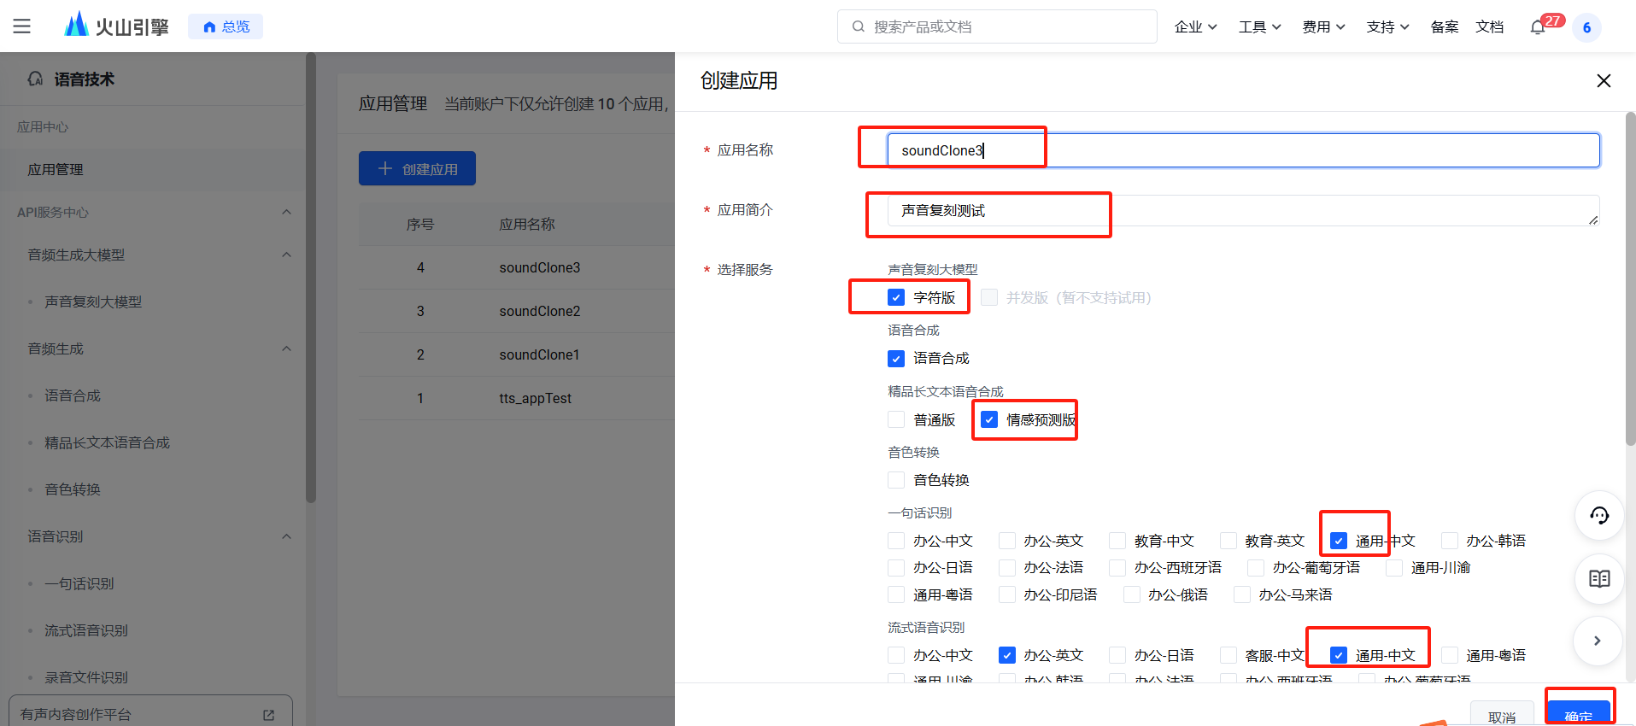This screenshot has height=726, width=1636.
Task: Check 办公-韩语 under 一句话识别
Action: click(x=1450, y=541)
